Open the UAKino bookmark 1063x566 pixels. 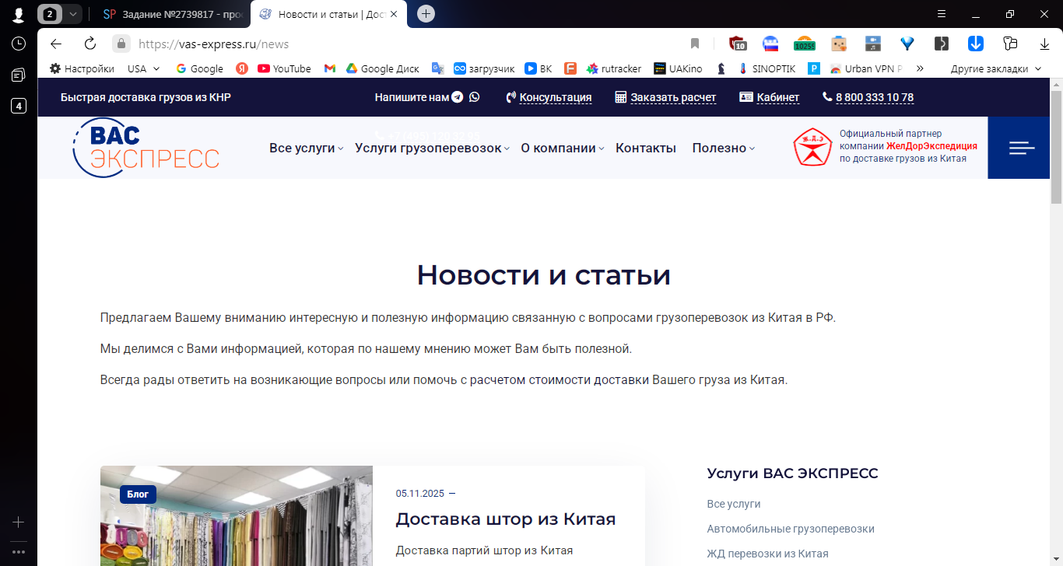(678, 68)
